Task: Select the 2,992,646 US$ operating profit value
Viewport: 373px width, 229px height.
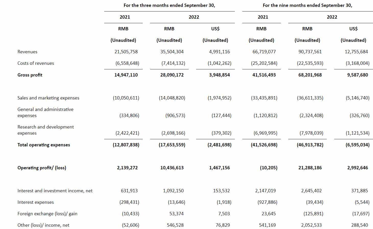Action: pyautogui.click(x=357, y=168)
